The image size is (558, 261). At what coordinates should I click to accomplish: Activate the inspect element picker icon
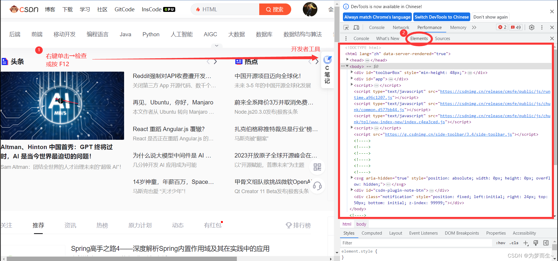click(x=346, y=27)
